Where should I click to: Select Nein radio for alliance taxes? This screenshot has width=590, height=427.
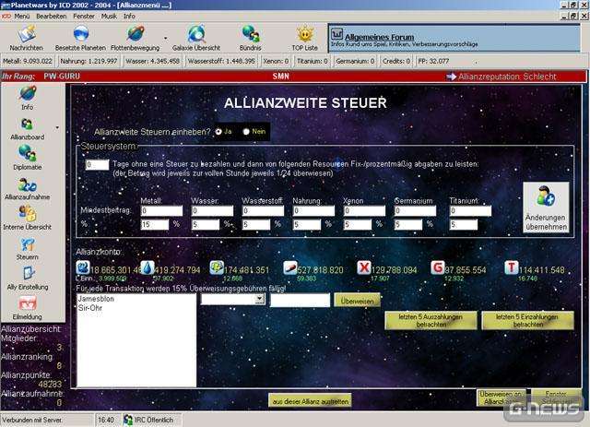(246, 132)
